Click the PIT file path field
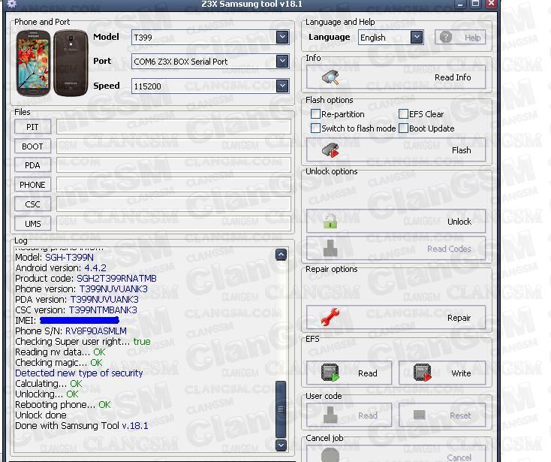The height and width of the screenshot is (462, 551). (173, 126)
